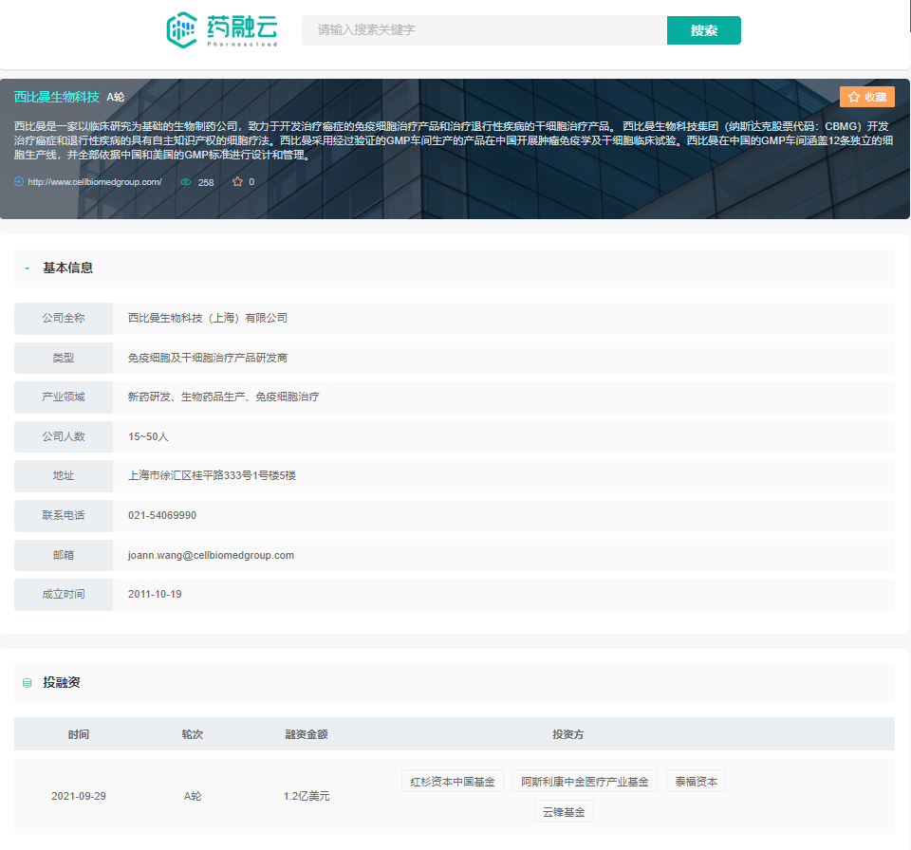Click the 药融云 Pharnexcloud logo
Image resolution: width=911 pixels, height=850 pixels.
point(222,29)
